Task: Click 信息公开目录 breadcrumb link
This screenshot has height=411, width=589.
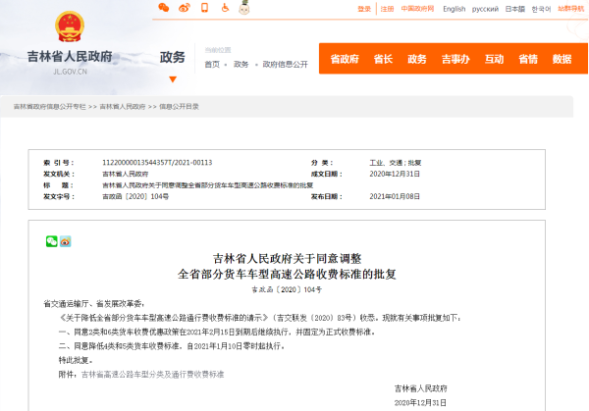Action: pyautogui.click(x=179, y=107)
